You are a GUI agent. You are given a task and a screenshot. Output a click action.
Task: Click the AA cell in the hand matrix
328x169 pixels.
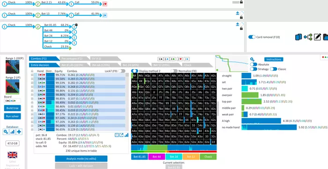click(134, 76)
